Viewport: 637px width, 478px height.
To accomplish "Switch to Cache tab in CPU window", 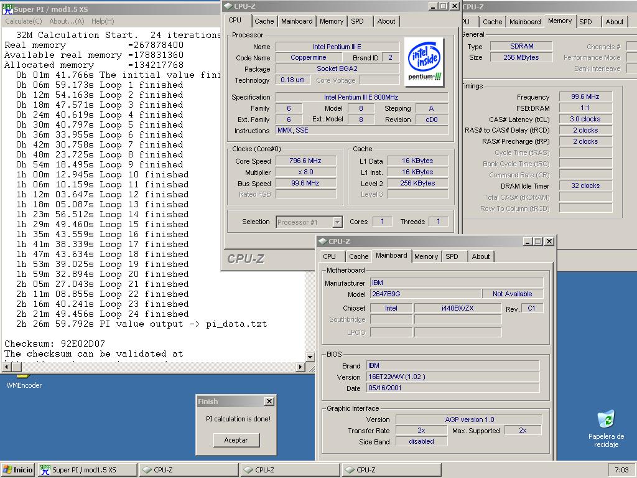I will 264,21.
